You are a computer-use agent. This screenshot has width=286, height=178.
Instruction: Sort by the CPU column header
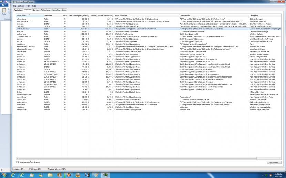pyautogui.click(x=64, y=15)
